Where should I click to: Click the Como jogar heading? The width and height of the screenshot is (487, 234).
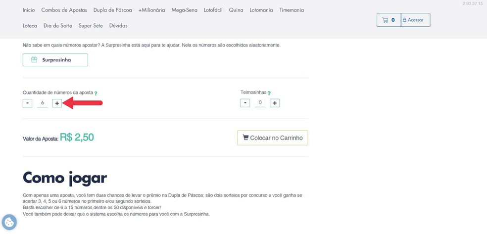(65, 178)
